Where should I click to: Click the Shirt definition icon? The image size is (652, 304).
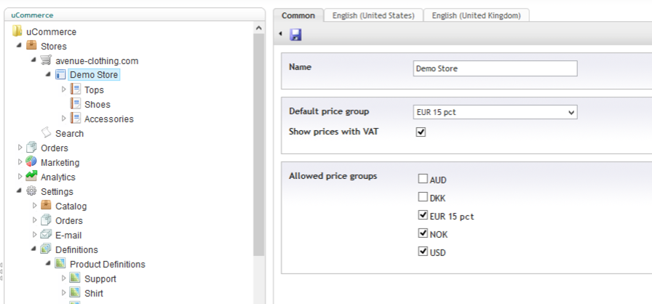coord(75,293)
